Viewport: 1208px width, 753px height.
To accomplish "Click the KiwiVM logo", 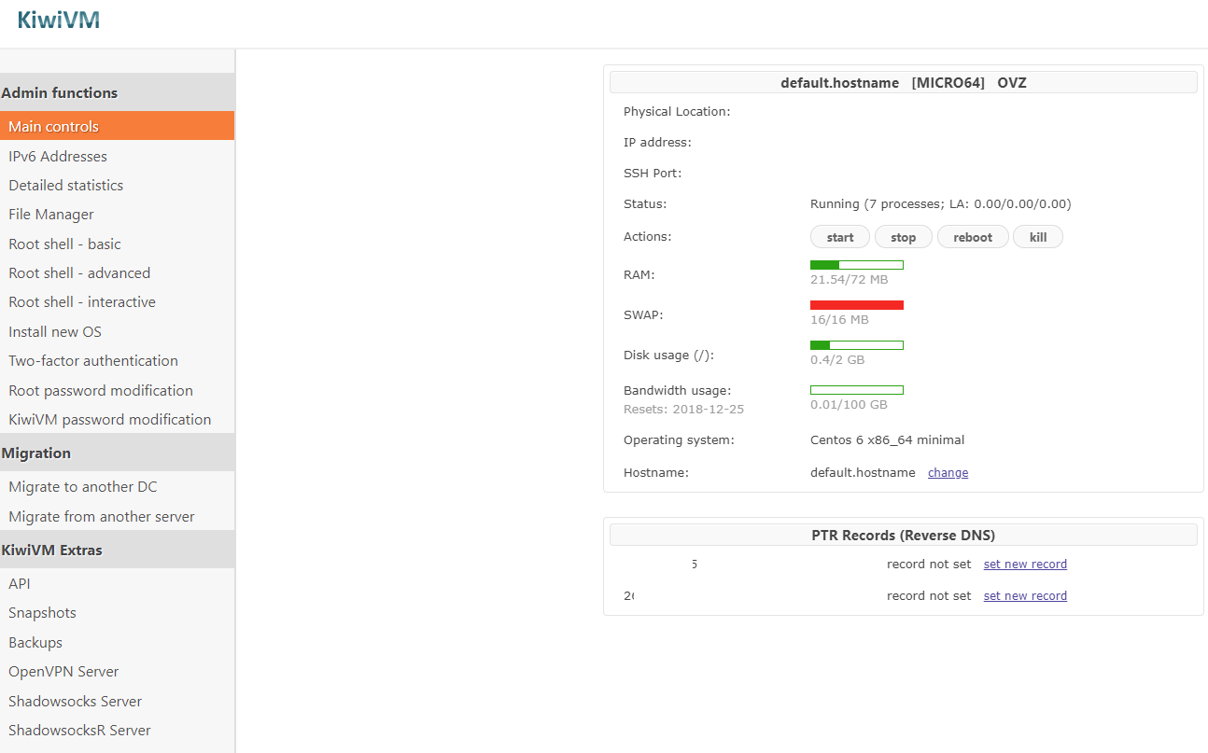I will (x=58, y=20).
